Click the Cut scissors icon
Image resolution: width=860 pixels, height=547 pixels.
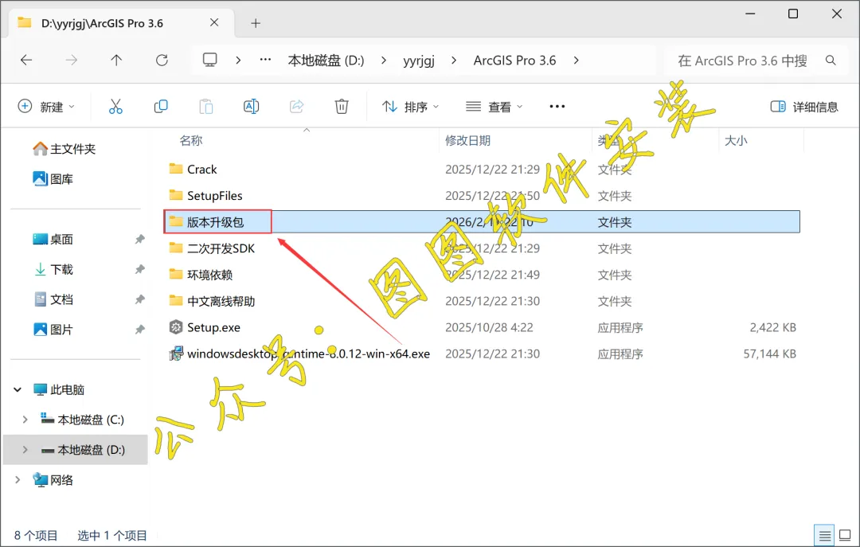point(115,107)
